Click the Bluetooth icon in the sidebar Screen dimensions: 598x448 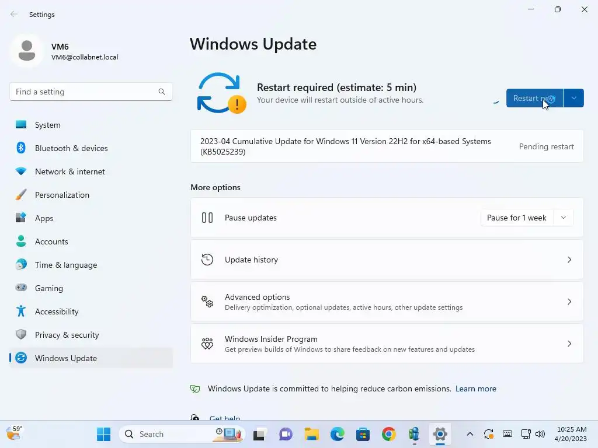click(21, 148)
